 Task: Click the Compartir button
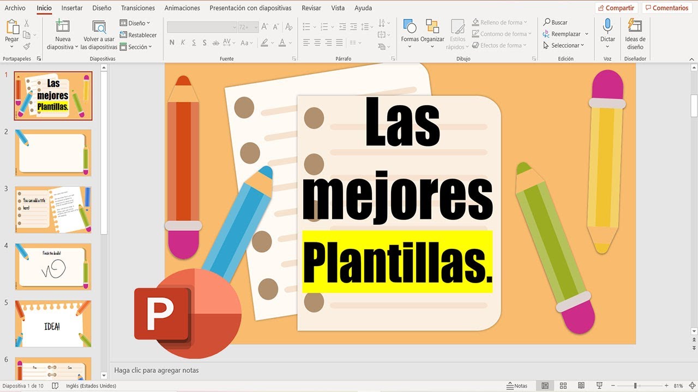pyautogui.click(x=616, y=8)
